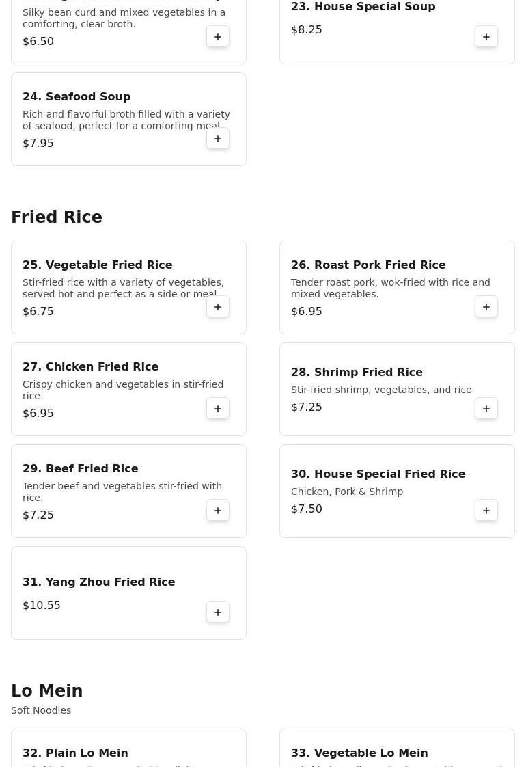Image resolution: width=526 pixels, height=767 pixels.
Task: Click the Roast Pork Fried Rice title
Action: coord(368,265)
